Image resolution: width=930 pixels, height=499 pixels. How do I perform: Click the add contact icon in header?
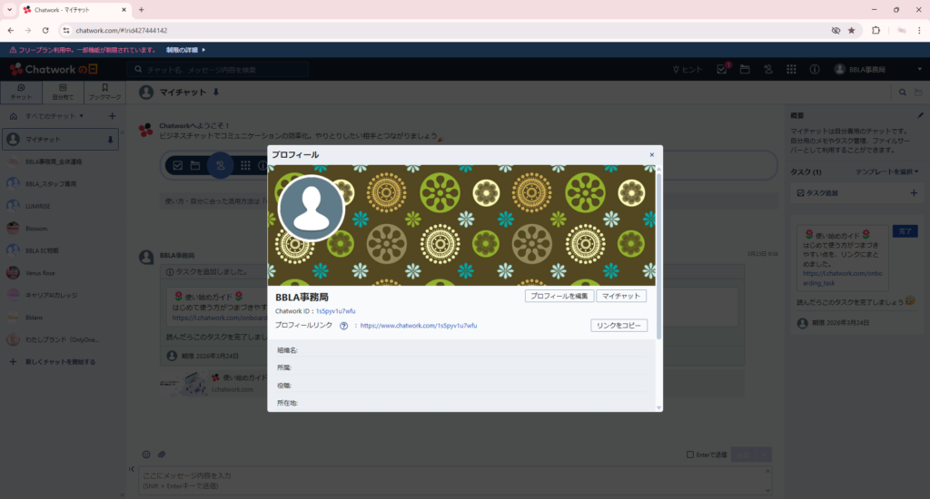pos(768,69)
